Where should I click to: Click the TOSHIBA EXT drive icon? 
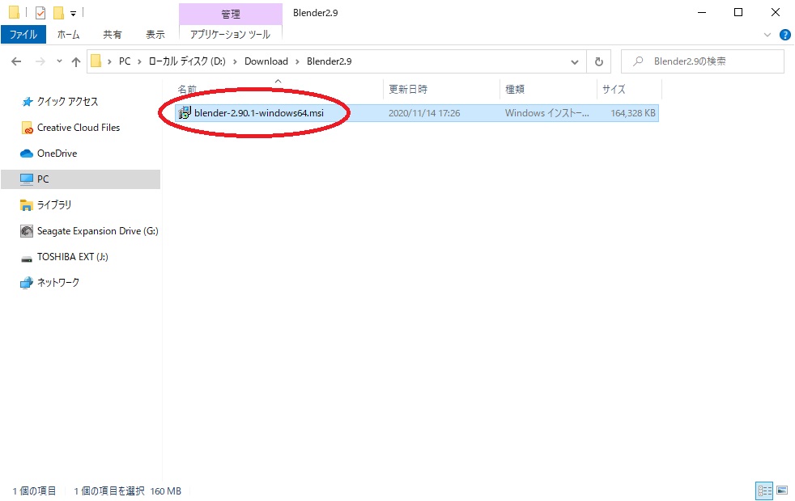27,259
